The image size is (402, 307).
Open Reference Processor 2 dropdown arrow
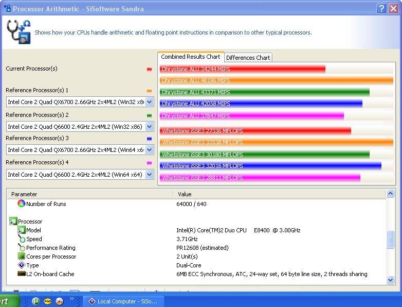tap(150, 127)
